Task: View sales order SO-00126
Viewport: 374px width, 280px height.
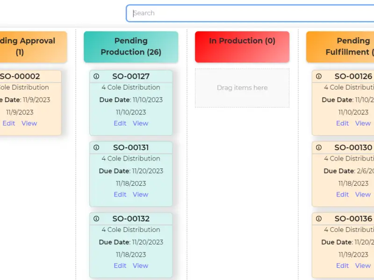Action: click(363, 123)
